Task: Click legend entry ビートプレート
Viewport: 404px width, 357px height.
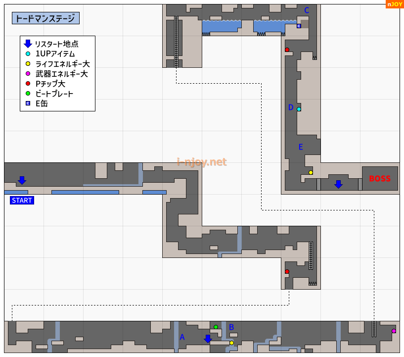Action: [x=54, y=94]
